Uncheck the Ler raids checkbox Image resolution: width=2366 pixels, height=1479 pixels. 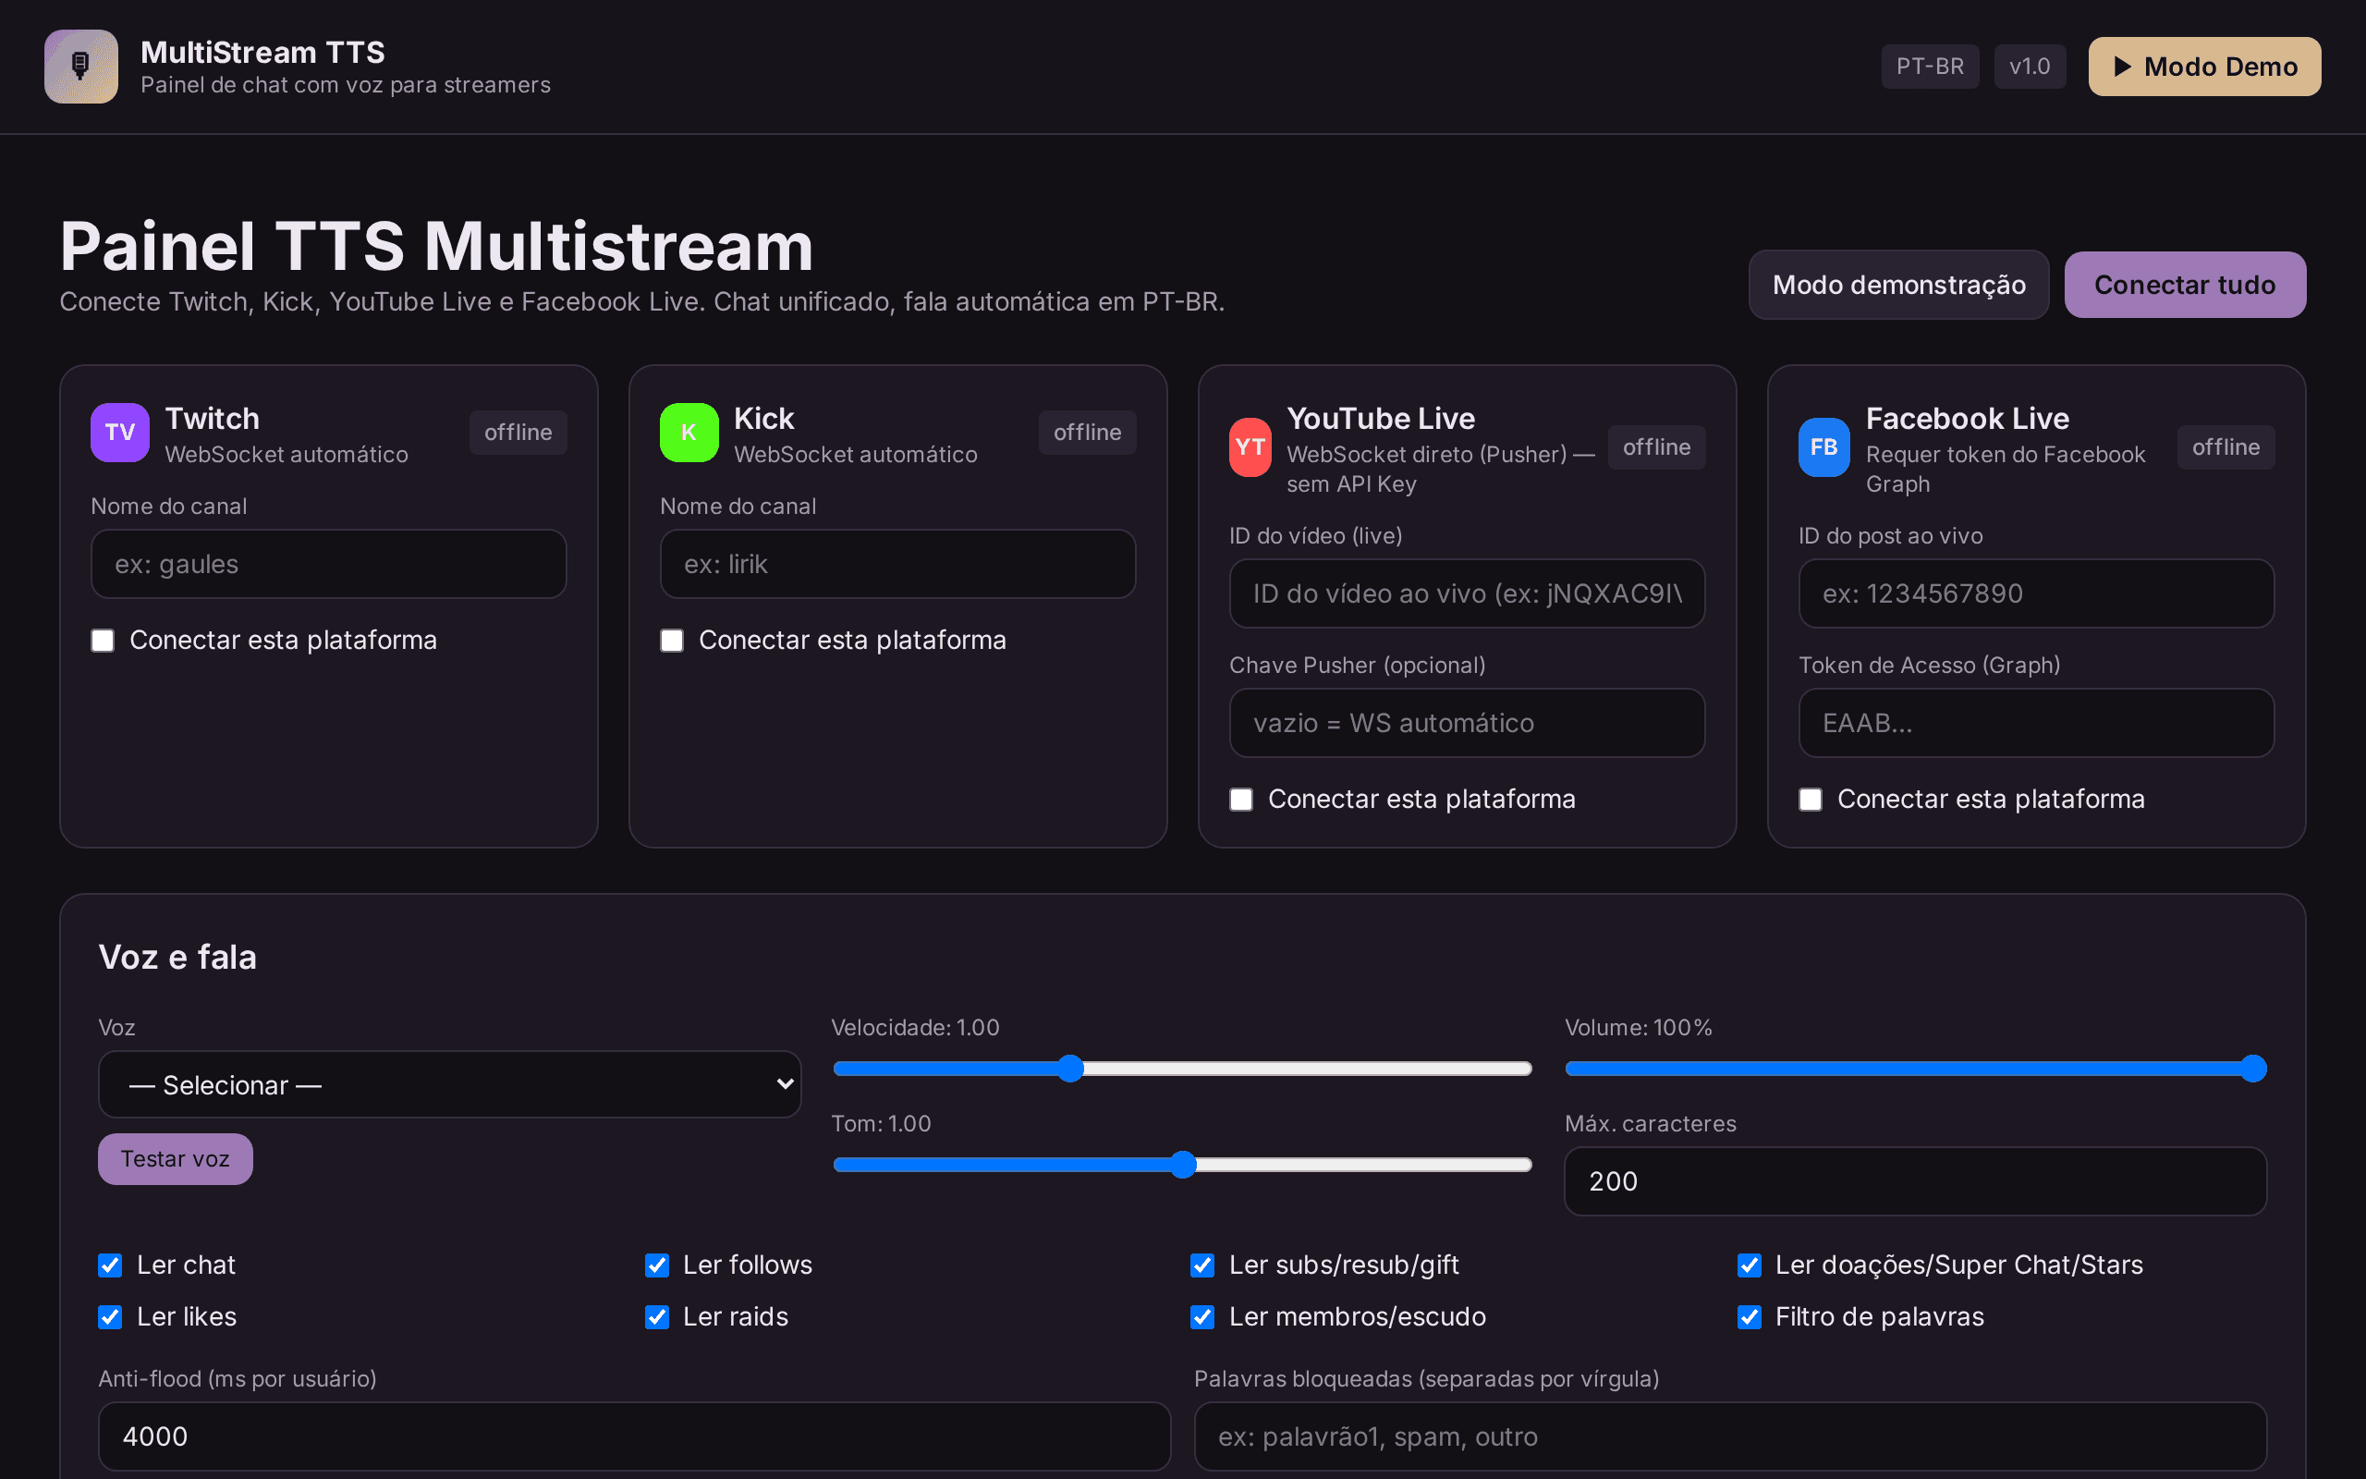[x=657, y=1317]
